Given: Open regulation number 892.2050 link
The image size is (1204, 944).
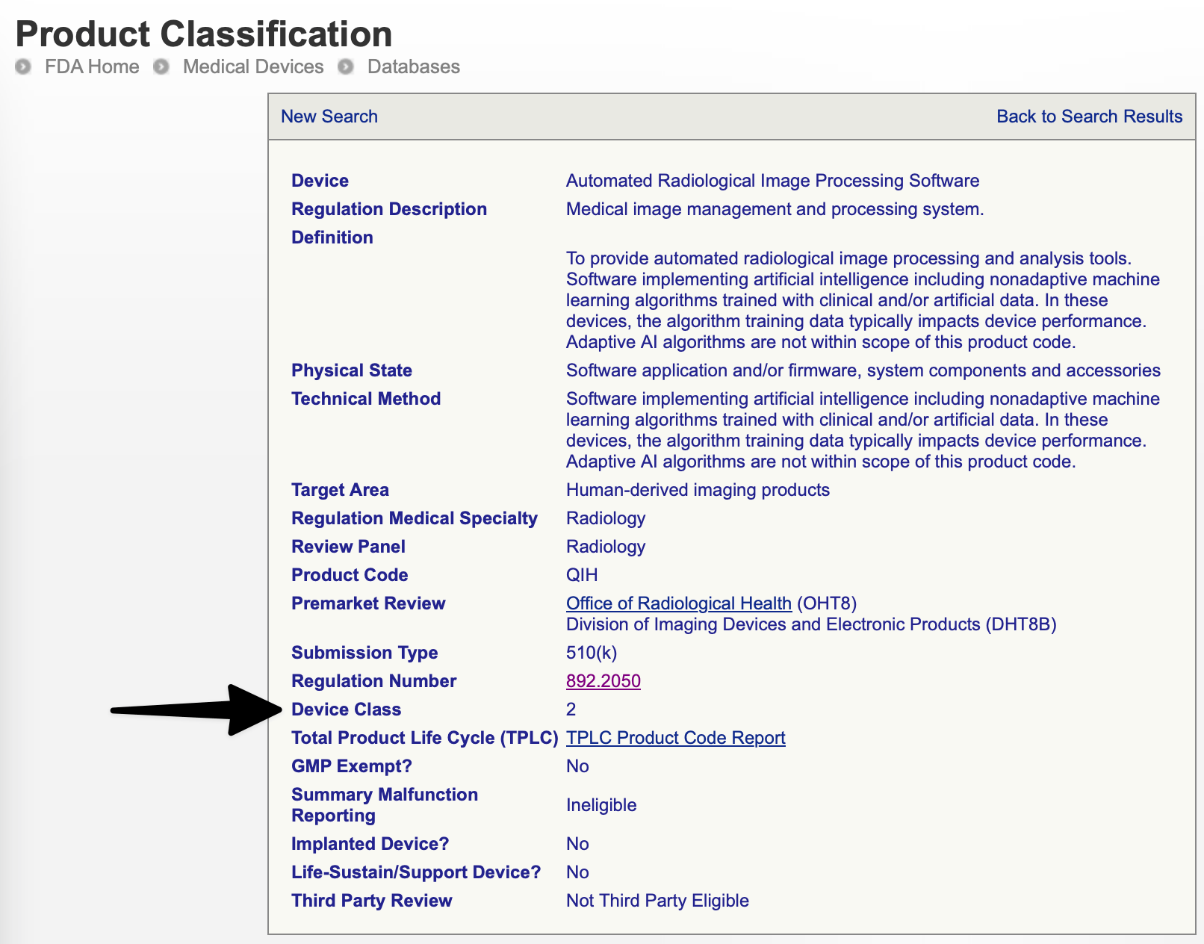Looking at the screenshot, I should point(603,681).
